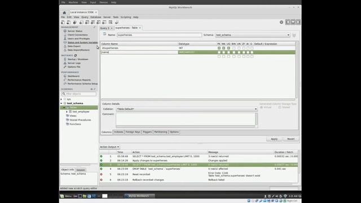Click the Comment text area
The height and width of the screenshot is (203, 361).
[186, 119]
